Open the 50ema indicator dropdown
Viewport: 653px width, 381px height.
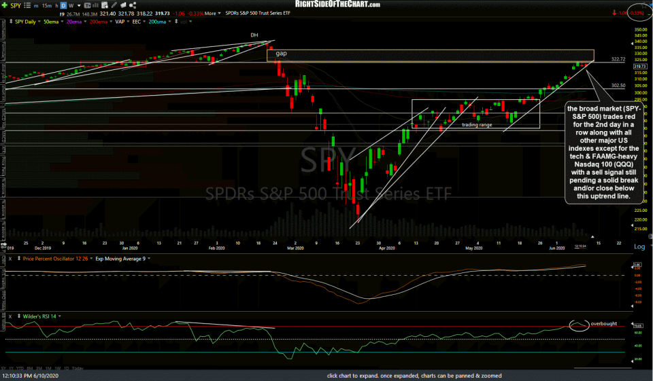tap(62, 22)
